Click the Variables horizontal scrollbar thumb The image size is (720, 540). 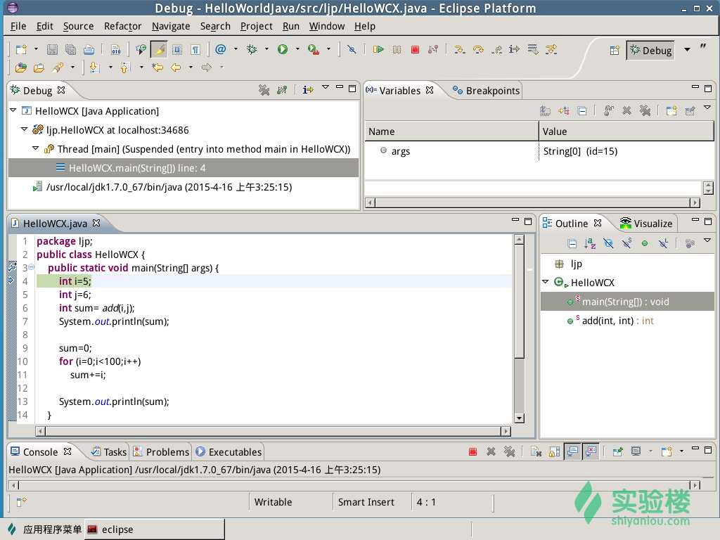(x=533, y=202)
